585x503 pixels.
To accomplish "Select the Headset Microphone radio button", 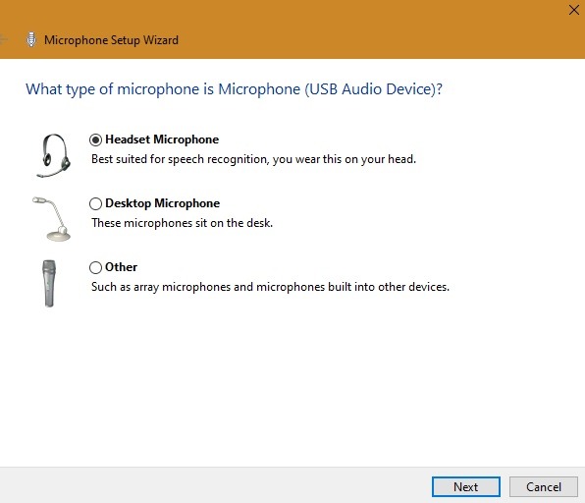I will point(95,140).
